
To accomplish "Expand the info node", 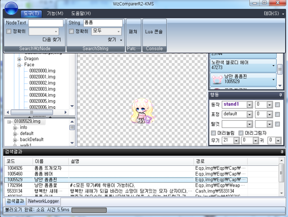I will (15, 128).
